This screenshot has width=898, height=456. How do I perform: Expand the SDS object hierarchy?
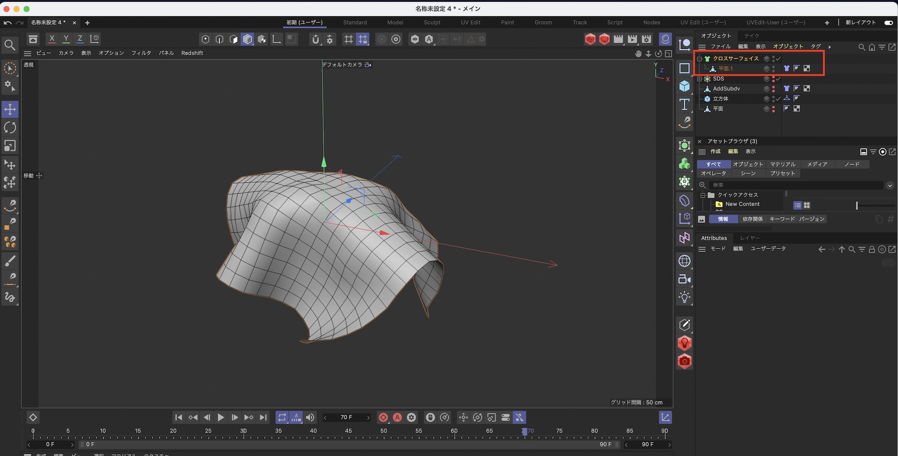click(699, 79)
